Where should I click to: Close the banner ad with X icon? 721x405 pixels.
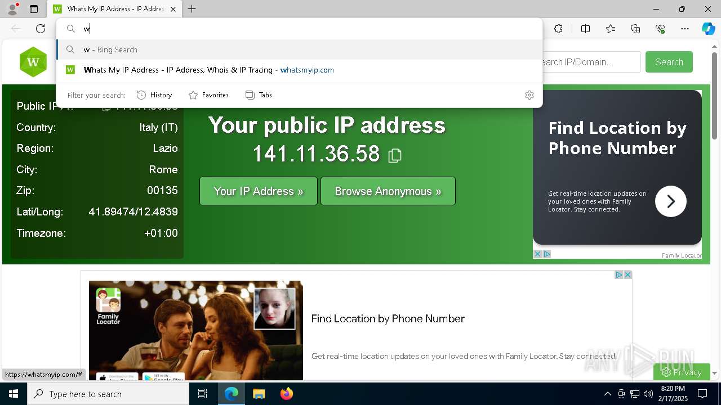click(x=627, y=274)
